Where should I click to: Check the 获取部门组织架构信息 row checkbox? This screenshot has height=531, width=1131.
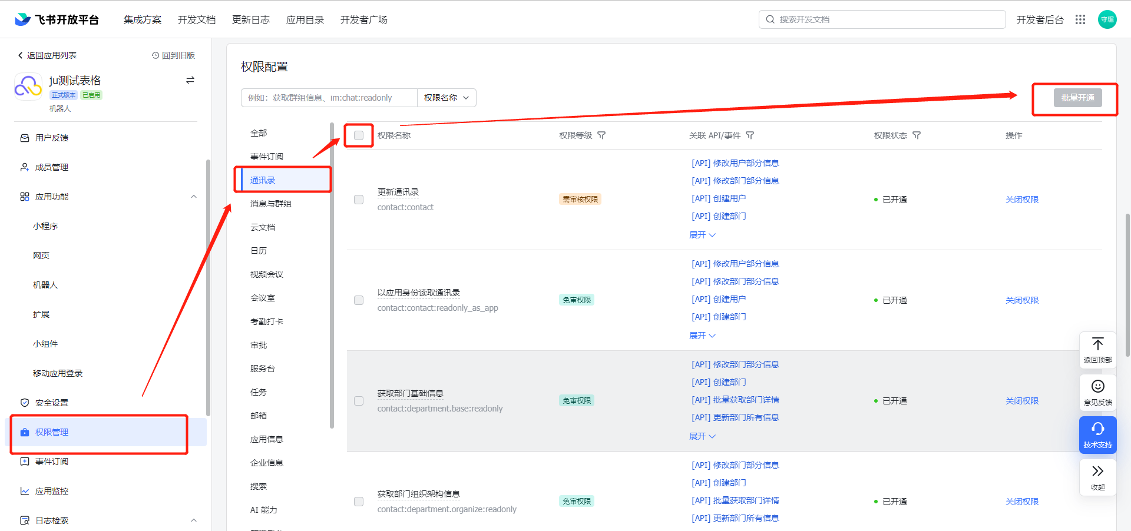(359, 502)
